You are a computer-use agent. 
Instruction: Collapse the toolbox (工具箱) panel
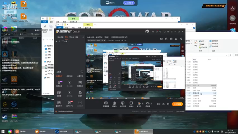click(x=82, y=72)
